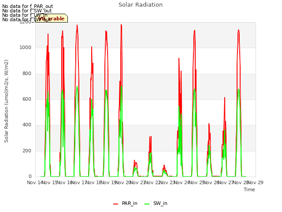Image resolution: width=282 pixels, height=212 pixels.
Task: Click the red PAR_in legend swatch
Action: point(115,204)
